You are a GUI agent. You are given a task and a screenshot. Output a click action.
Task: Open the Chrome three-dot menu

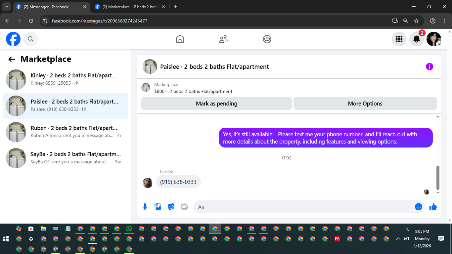tap(445, 21)
